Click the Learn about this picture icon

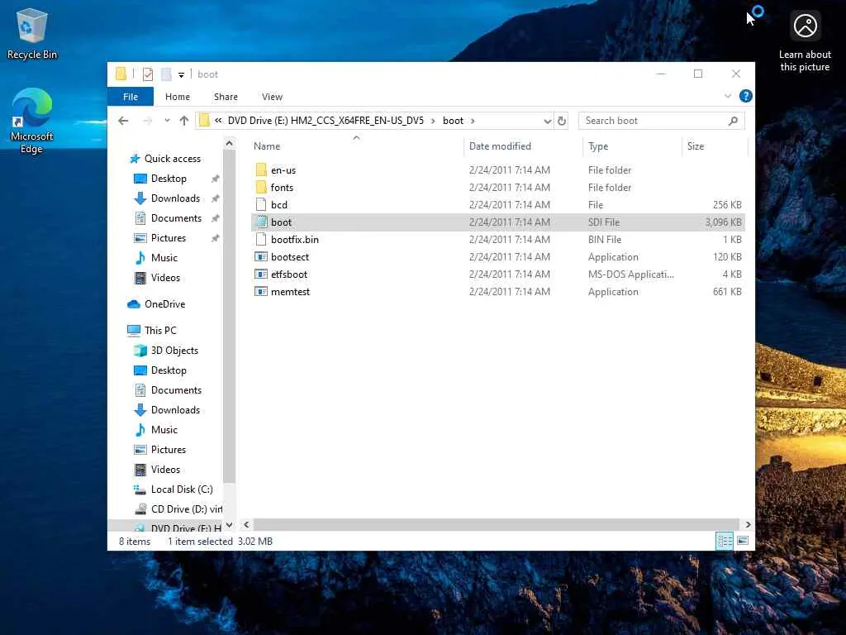pos(805,41)
